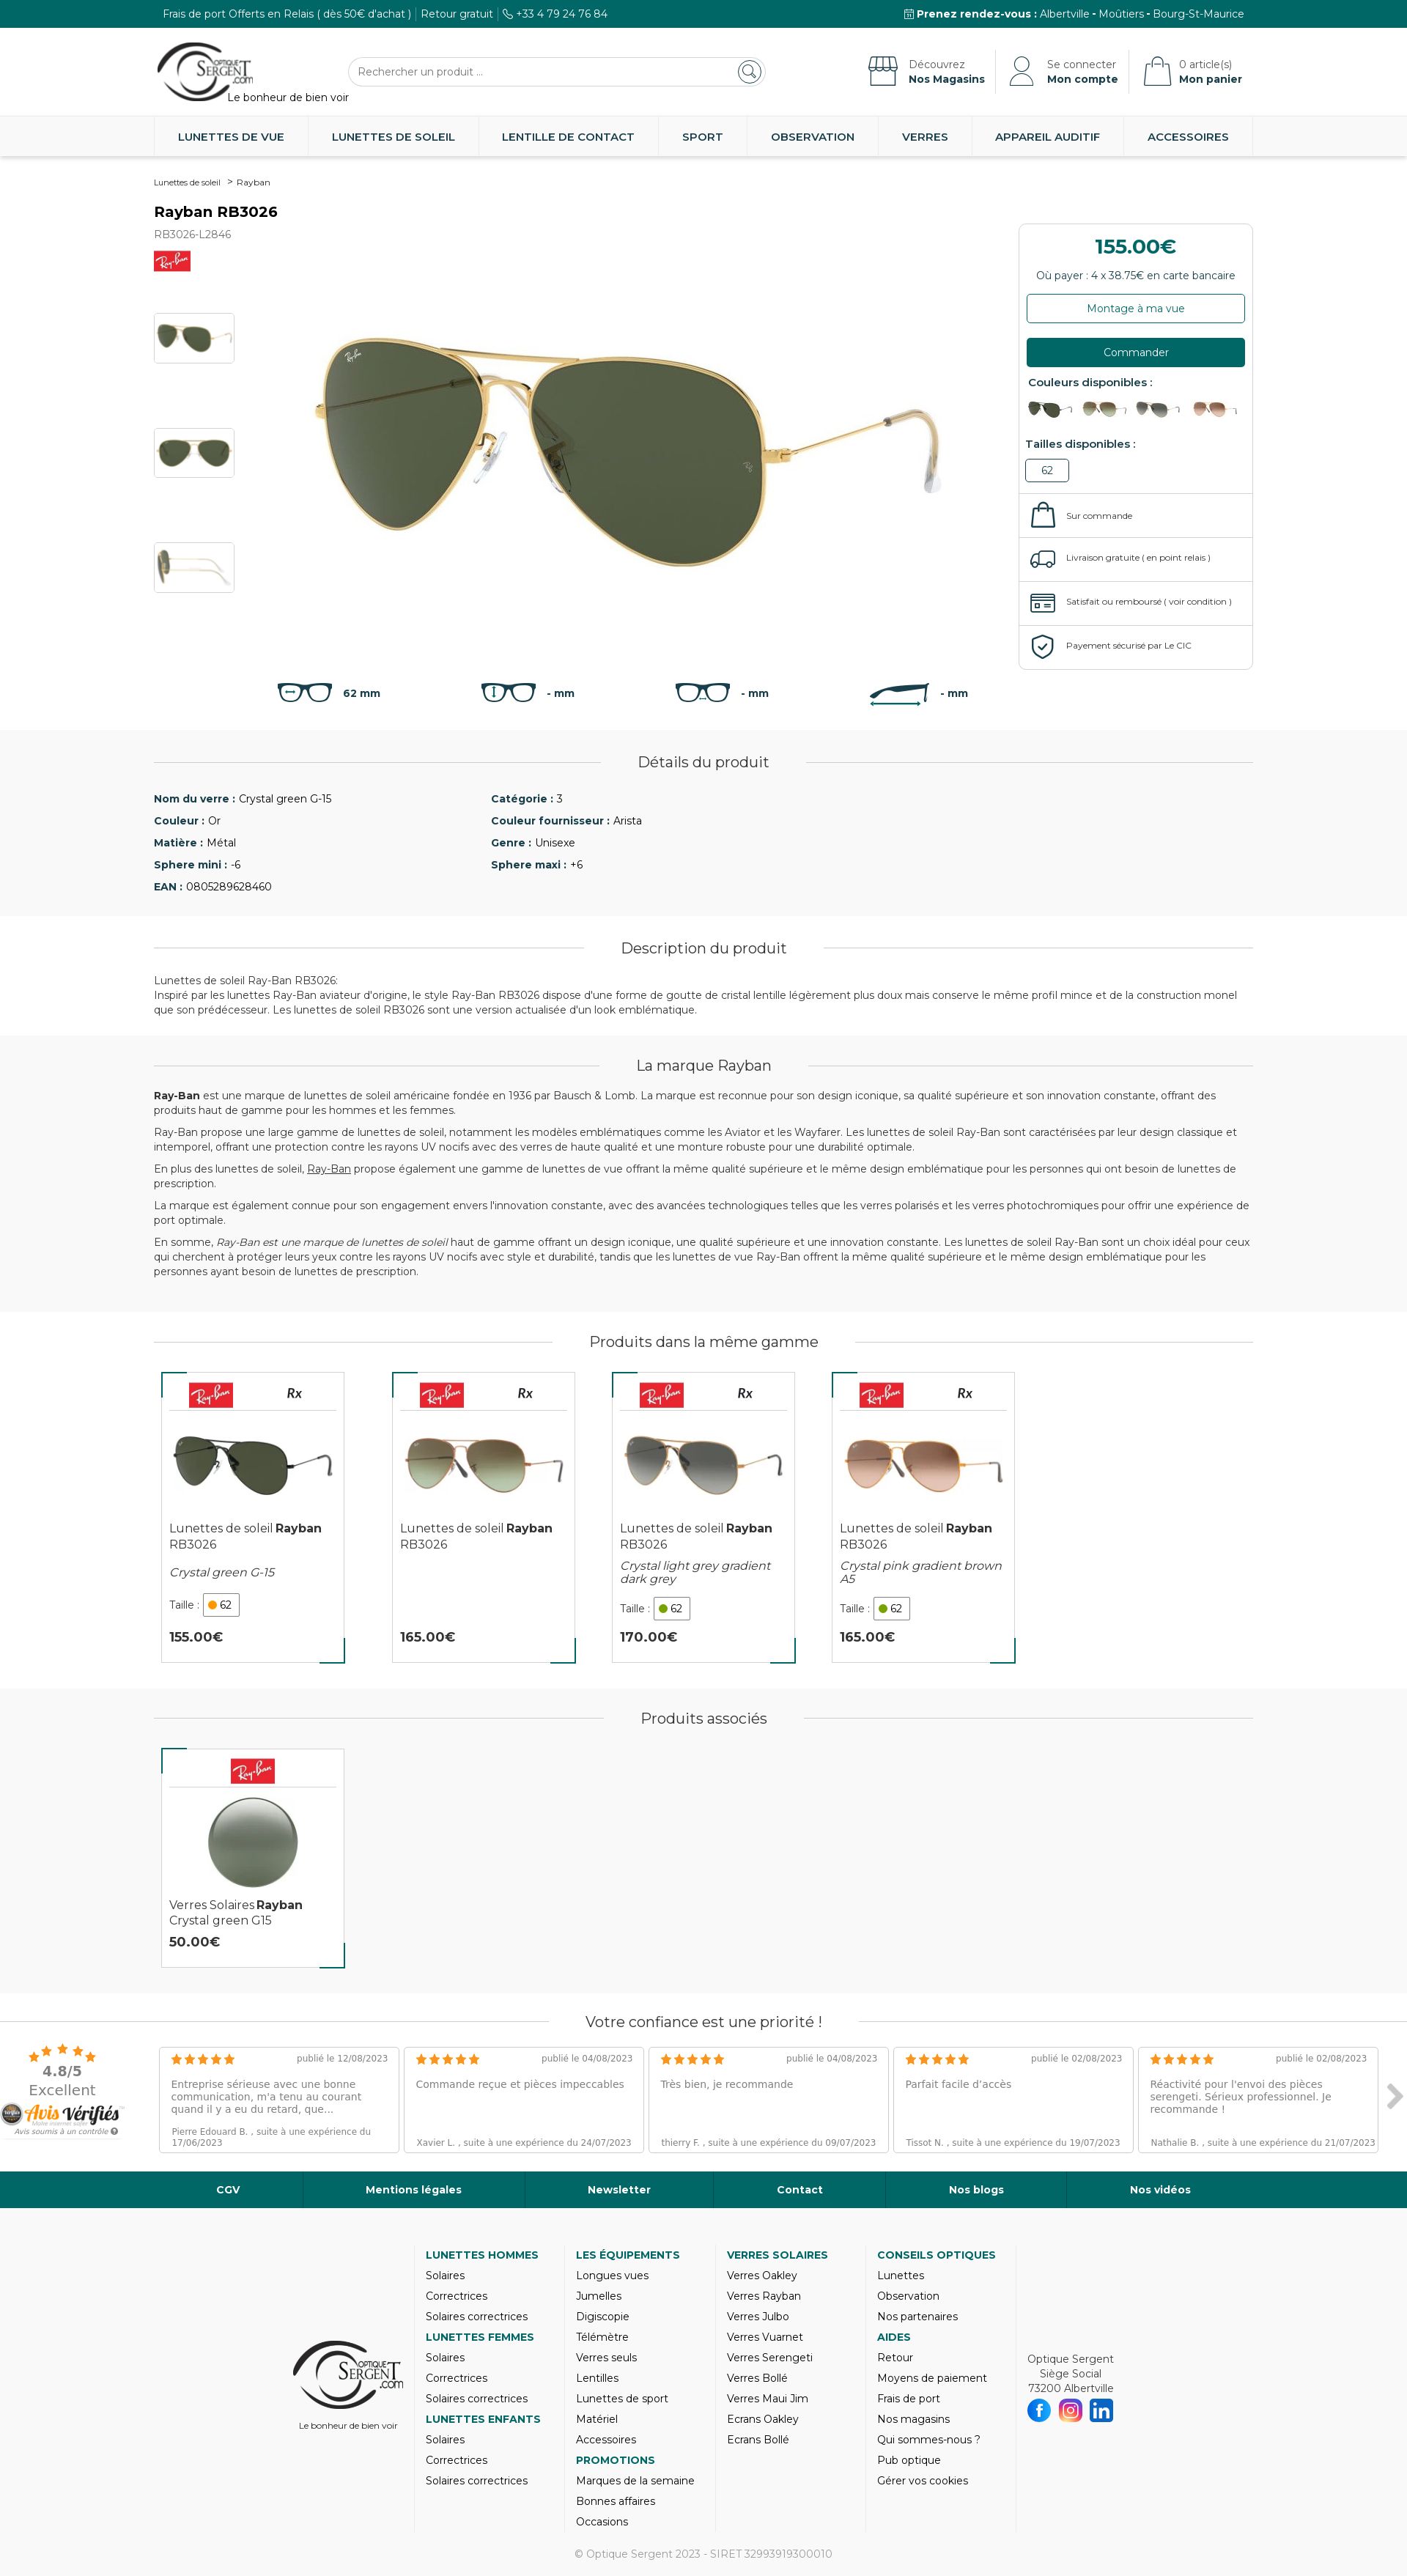The width and height of the screenshot is (1407, 2576).
Task: Open Gérer vos cookies footer link
Action: tap(922, 2480)
